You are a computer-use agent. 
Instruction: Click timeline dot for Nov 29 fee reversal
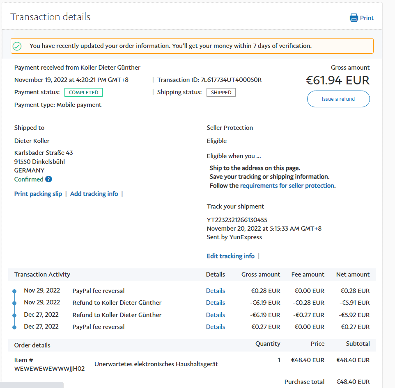[x=14, y=291]
